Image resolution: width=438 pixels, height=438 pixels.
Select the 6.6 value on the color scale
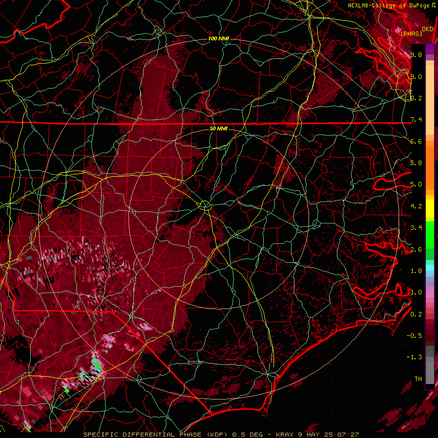point(416,141)
